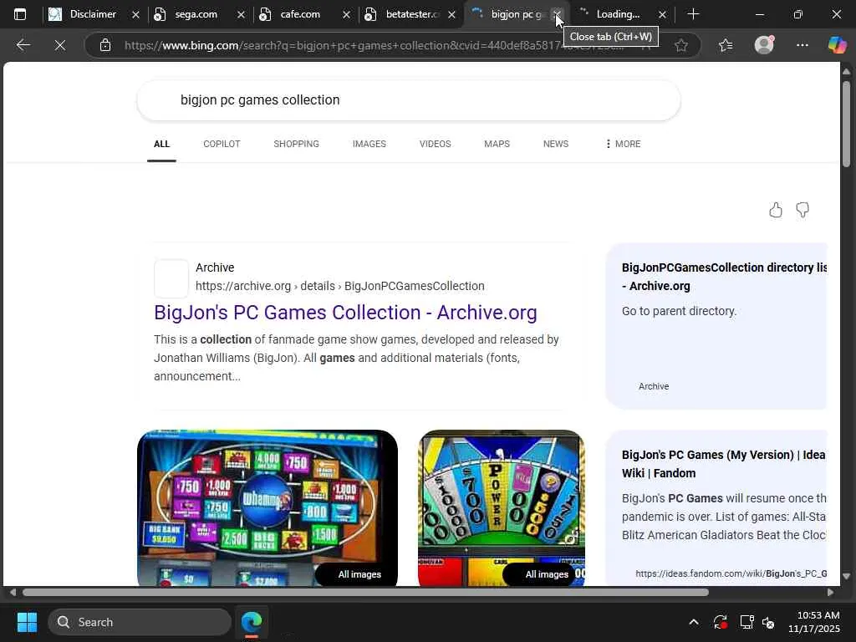Close the Disclaimer tab

point(135,15)
